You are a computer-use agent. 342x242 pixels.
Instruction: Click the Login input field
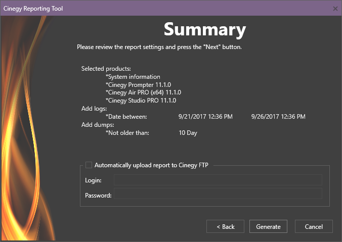click(x=218, y=180)
